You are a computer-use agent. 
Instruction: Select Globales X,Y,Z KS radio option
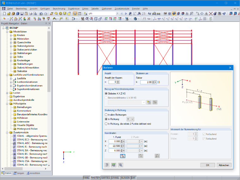coord(106,93)
